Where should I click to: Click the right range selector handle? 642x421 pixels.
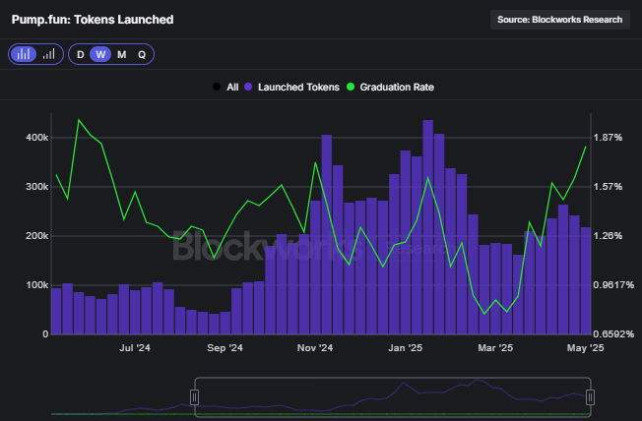590,396
